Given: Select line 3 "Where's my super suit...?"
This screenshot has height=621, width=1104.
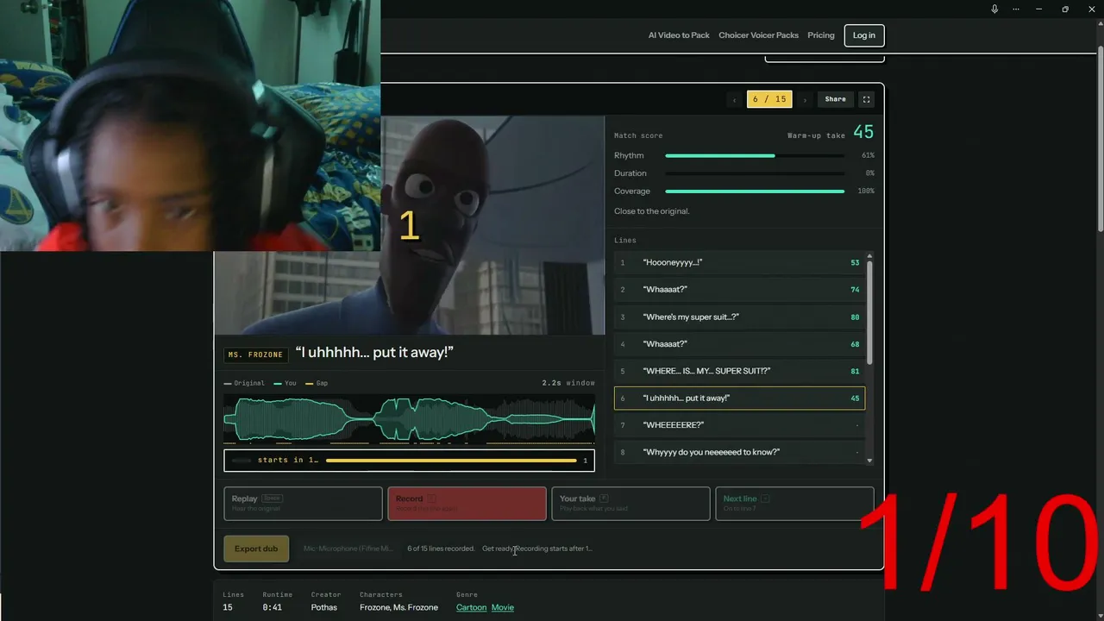Looking at the screenshot, I should coord(739,317).
